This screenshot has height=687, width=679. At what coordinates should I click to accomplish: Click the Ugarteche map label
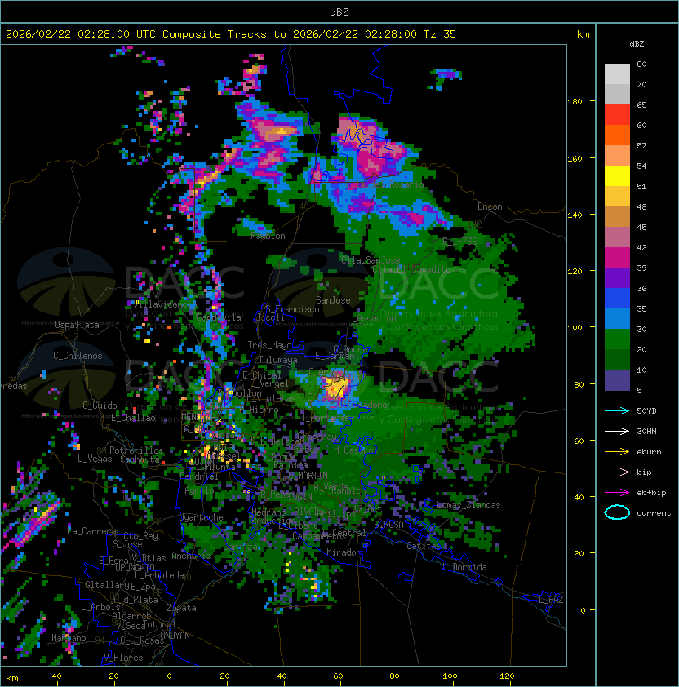click(202, 517)
